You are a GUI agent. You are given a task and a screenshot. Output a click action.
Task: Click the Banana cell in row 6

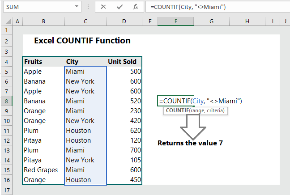43,81
